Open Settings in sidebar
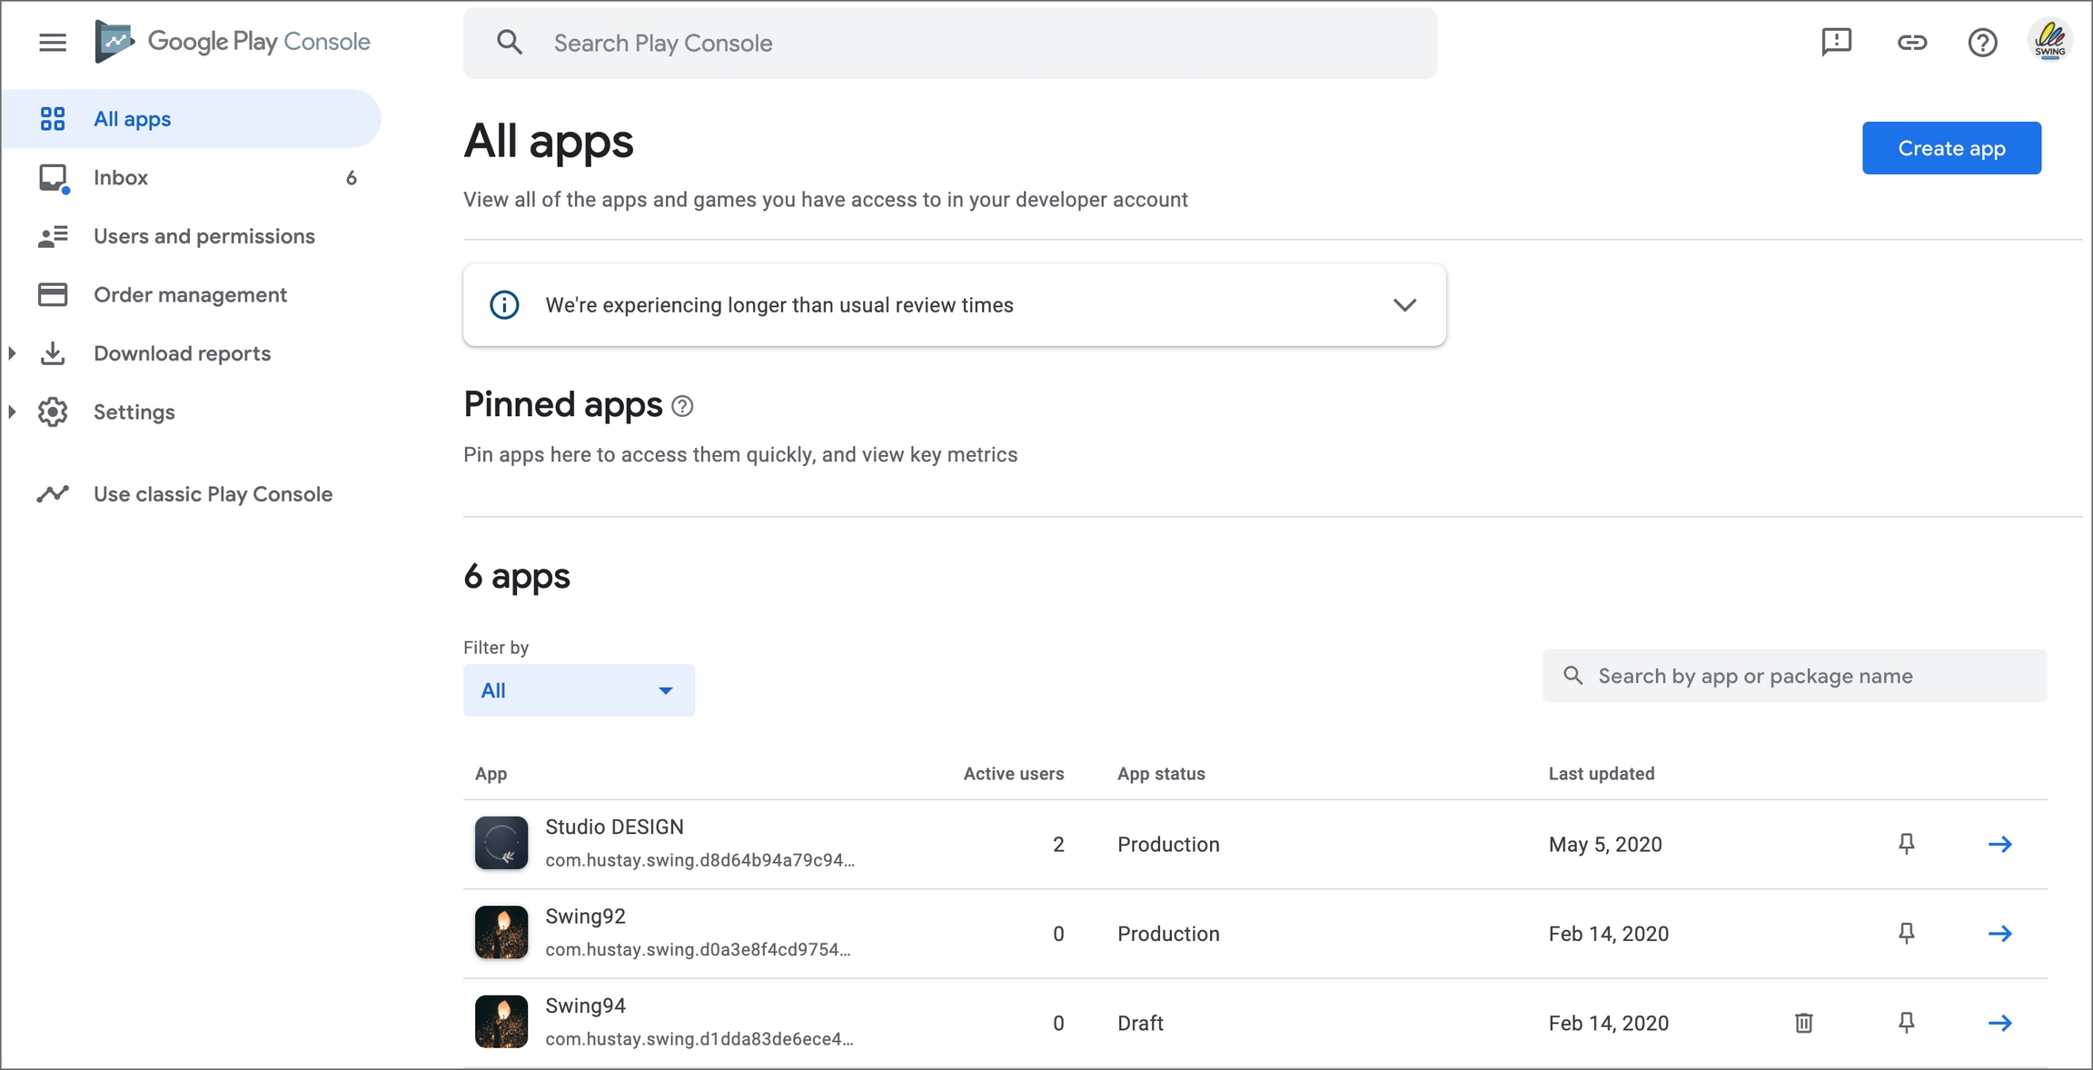The image size is (2093, 1070). (192, 411)
